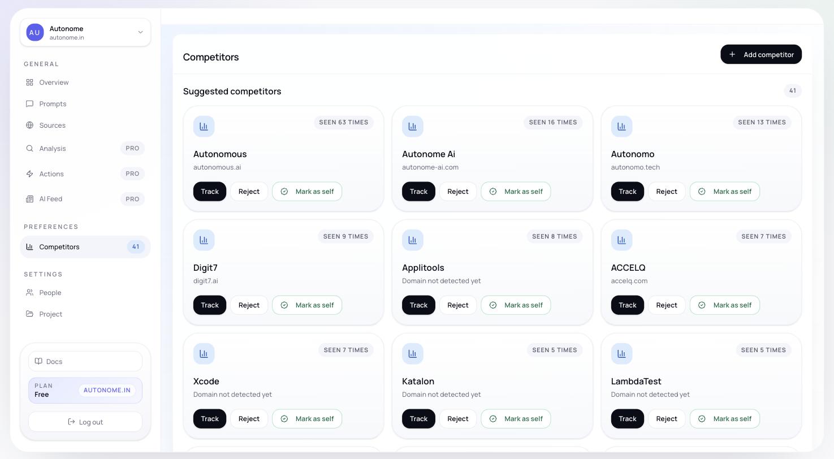Reject the Autonome Ai suggestion
Image resolution: width=834 pixels, height=459 pixels.
[458, 192]
